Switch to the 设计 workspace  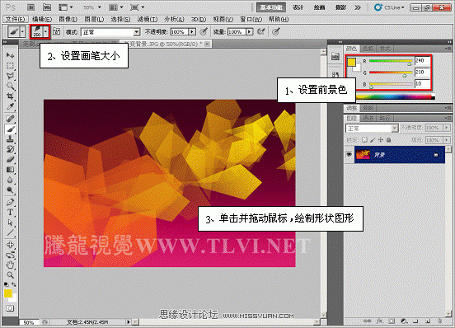pos(298,7)
